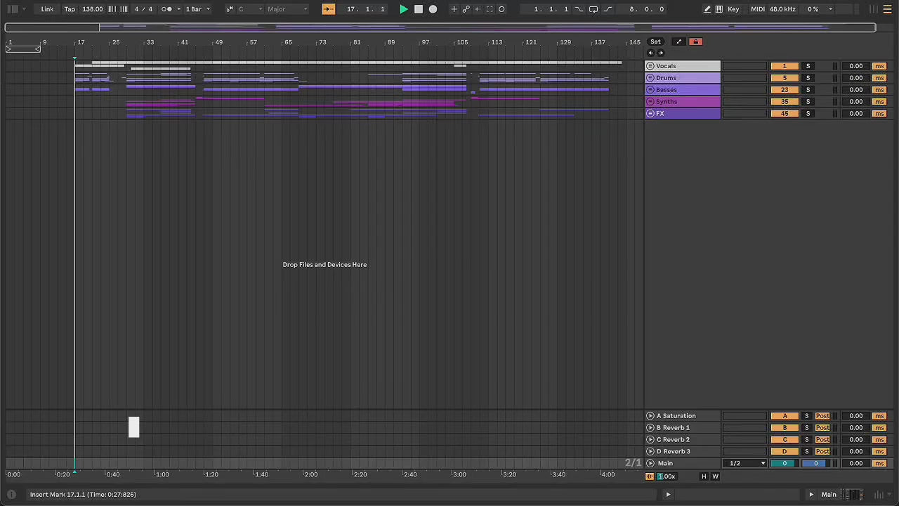This screenshot has width=899, height=506.
Task: Click the Set locator button
Action: click(655, 41)
